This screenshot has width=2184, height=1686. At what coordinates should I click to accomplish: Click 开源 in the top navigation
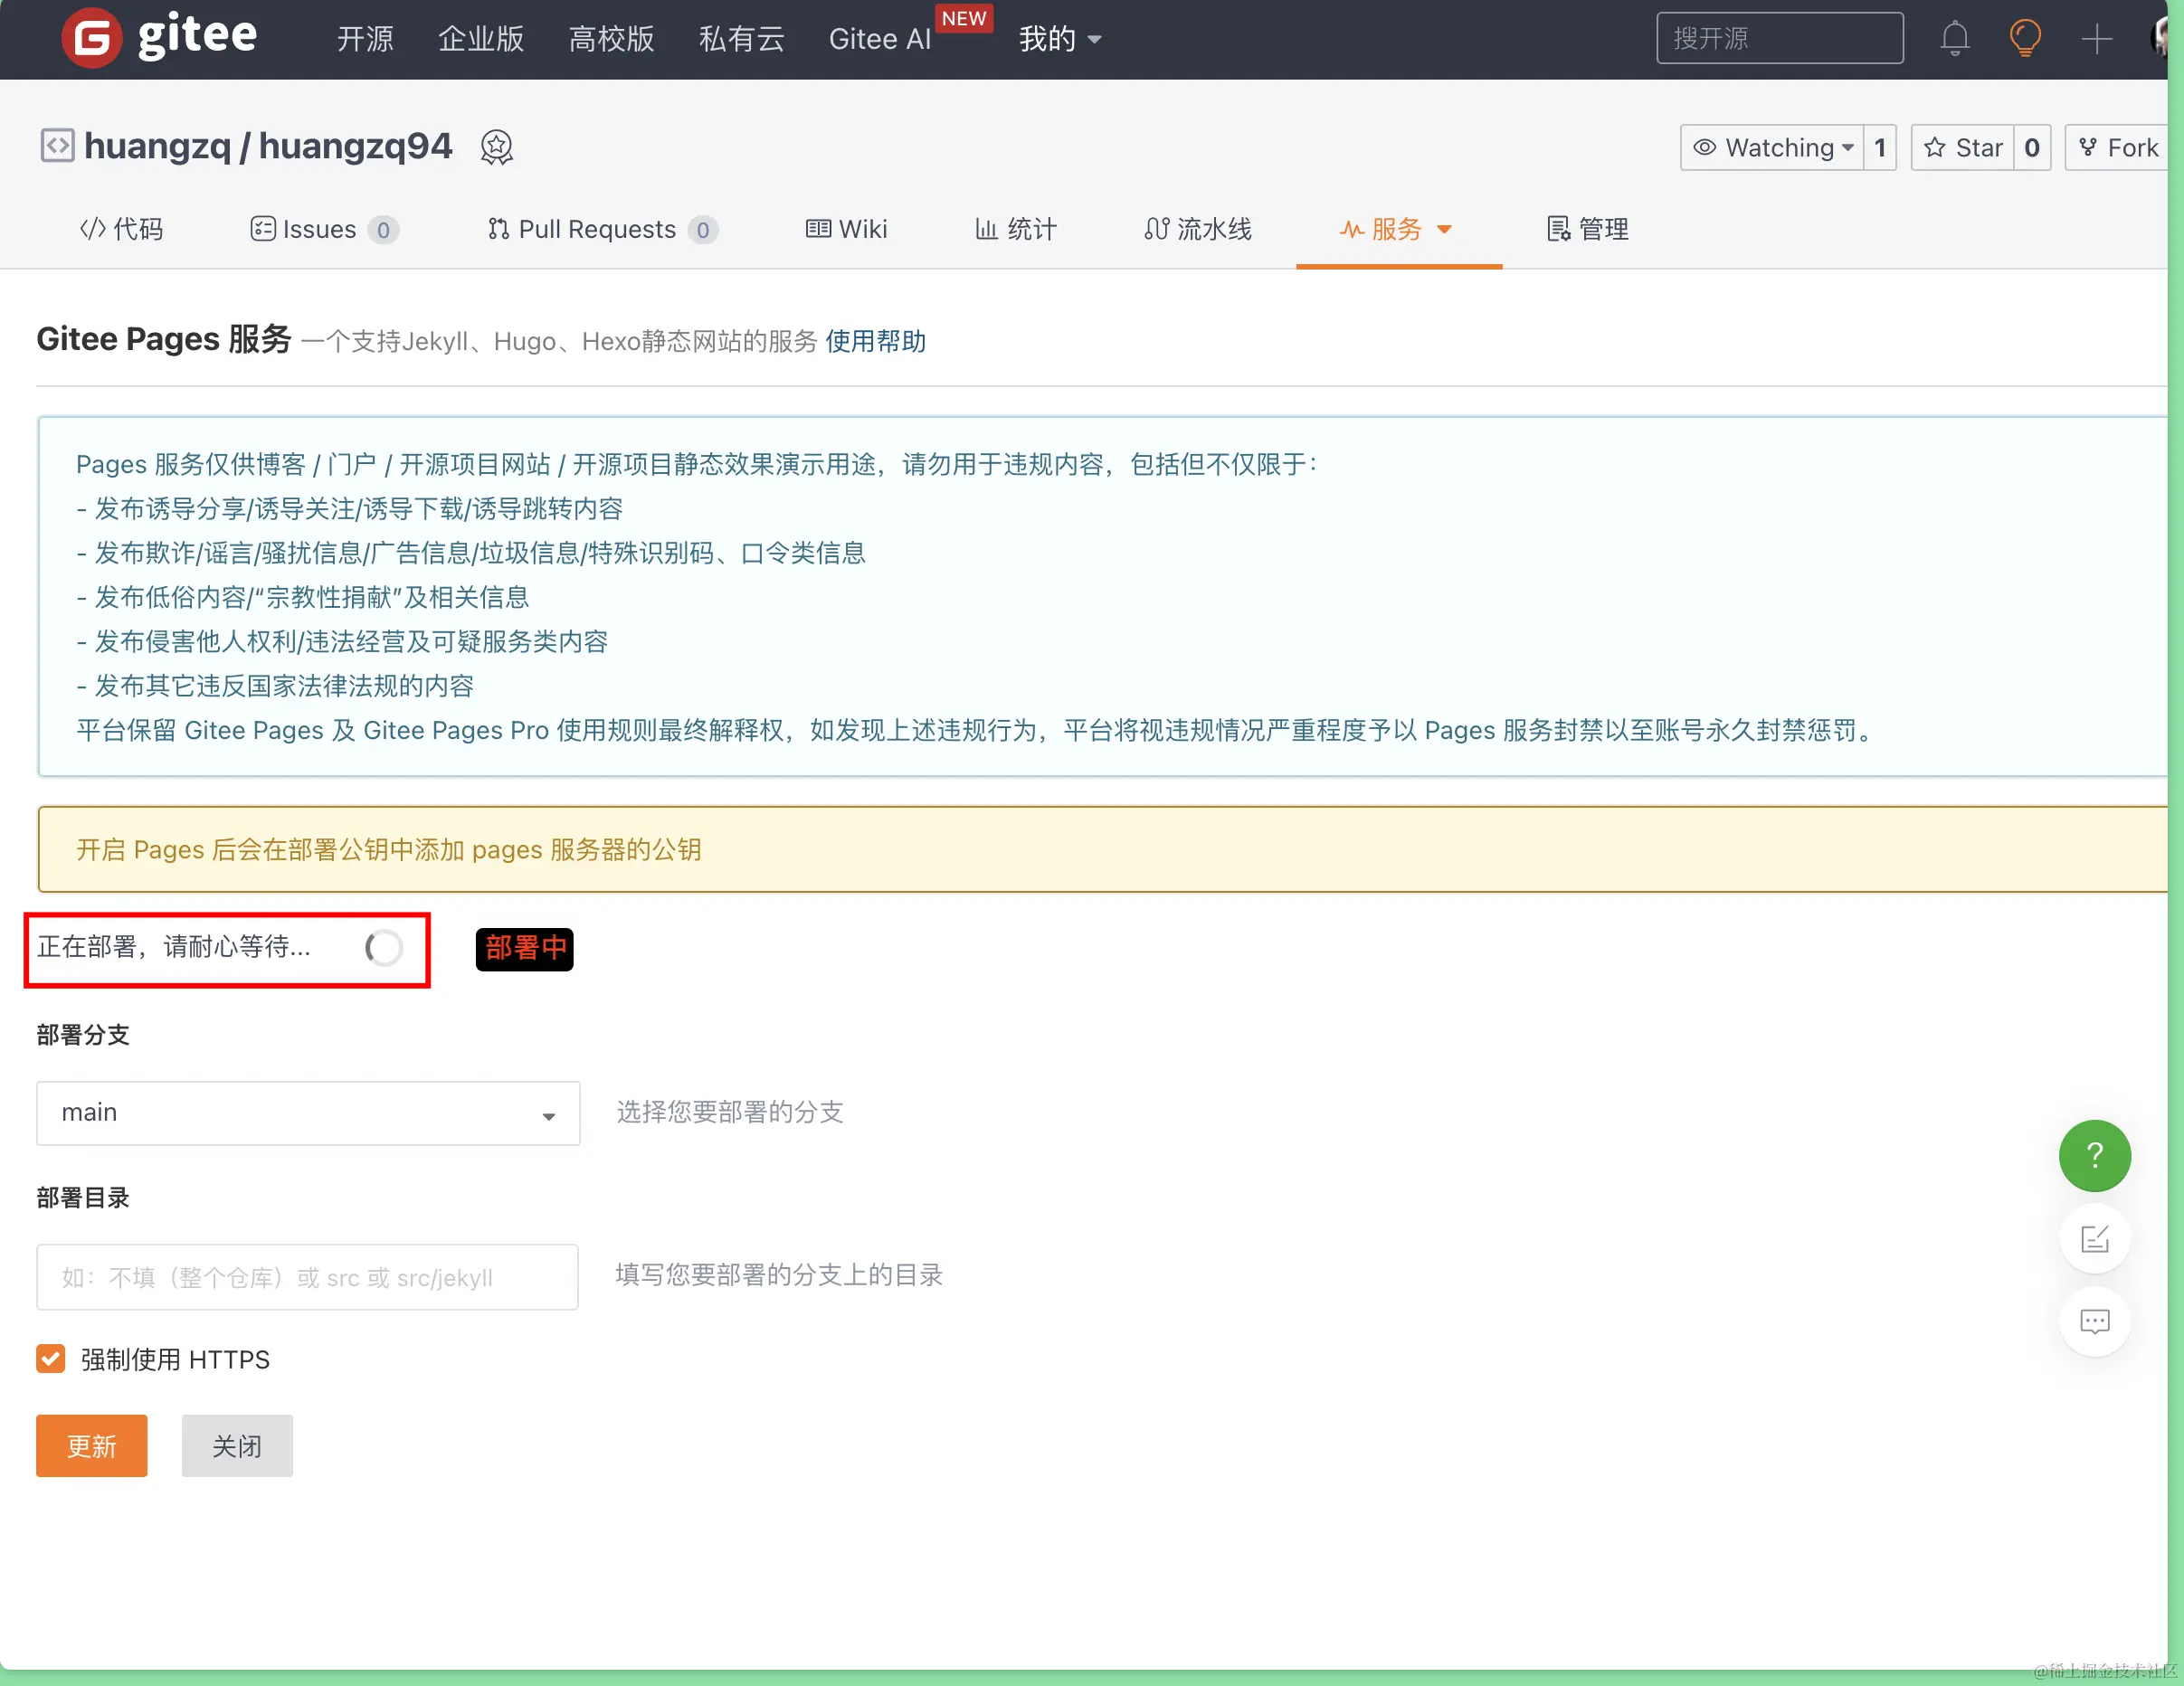pyautogui.click(x=365, y=39)
